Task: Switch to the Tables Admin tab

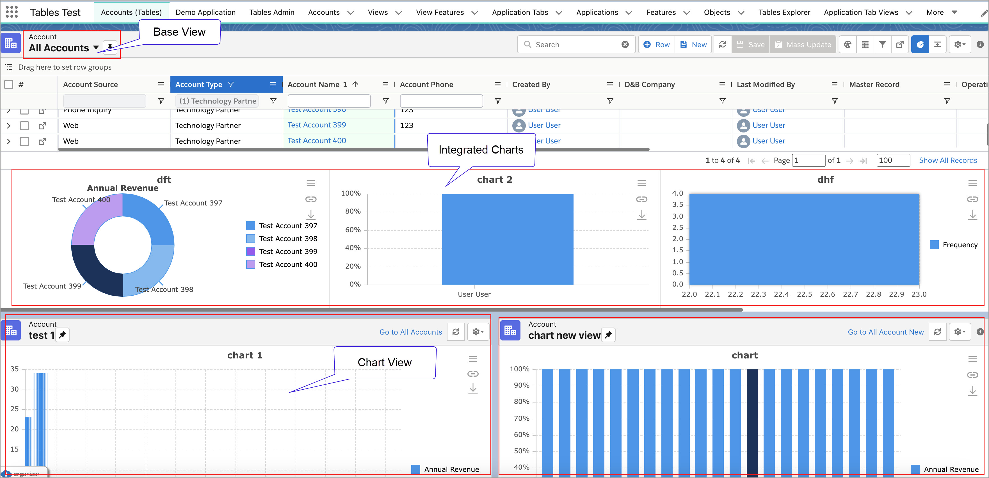Action: [271, 12]
